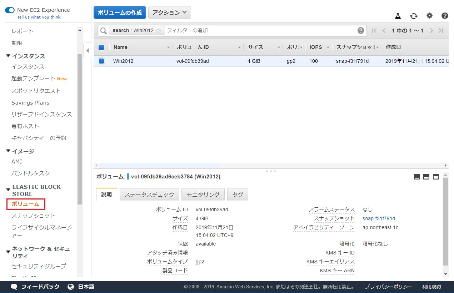
Task: Switch to the ステータスチェック tab
Action: [x=149, y=195]
